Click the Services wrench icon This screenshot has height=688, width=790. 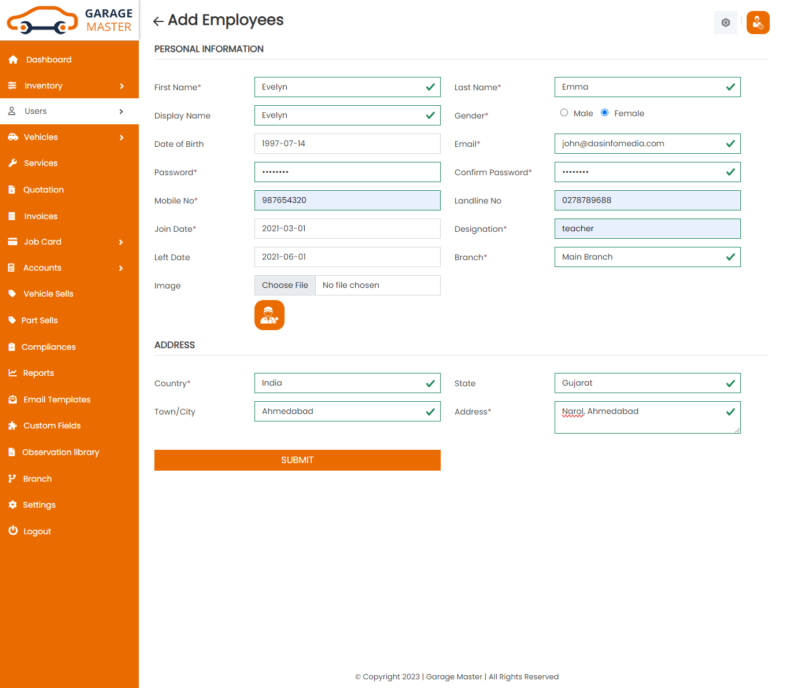[13, 163]
